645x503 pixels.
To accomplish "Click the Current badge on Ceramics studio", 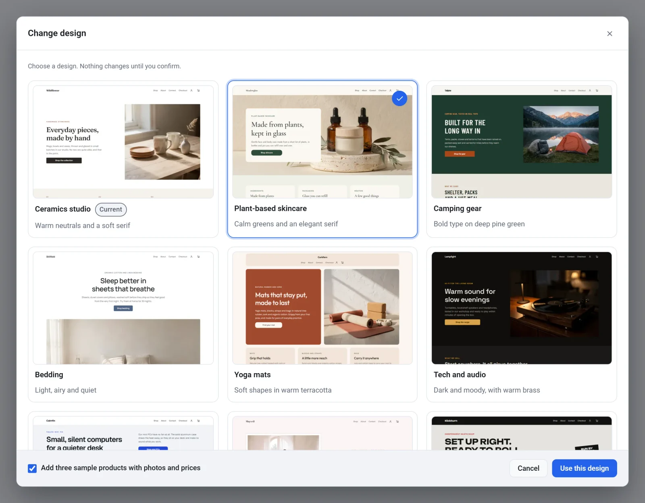I will pyautogui.click(x=111, y=209).
